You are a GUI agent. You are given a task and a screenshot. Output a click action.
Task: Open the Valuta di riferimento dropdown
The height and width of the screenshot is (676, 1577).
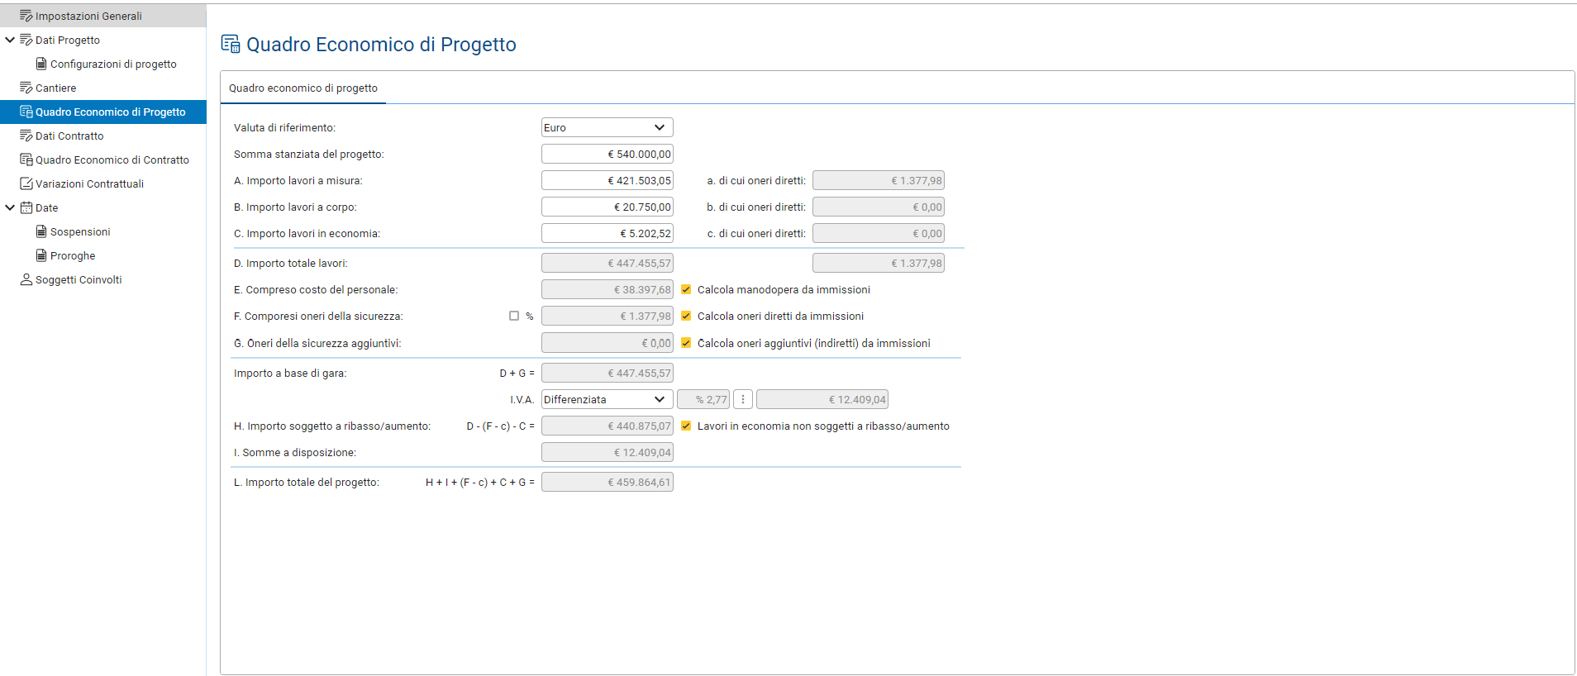point(607,127)
